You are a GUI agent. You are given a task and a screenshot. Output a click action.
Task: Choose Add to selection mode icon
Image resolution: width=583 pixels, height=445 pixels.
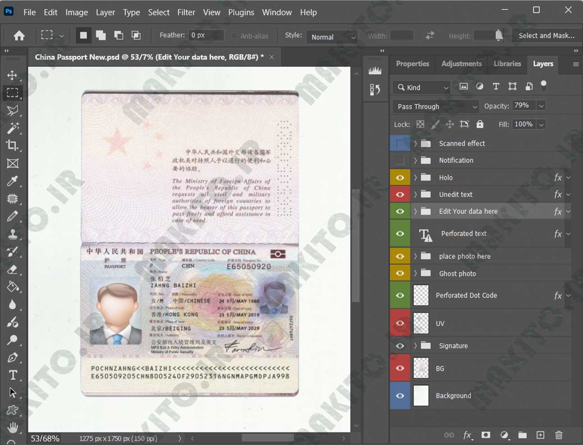(x=101, y=35)
